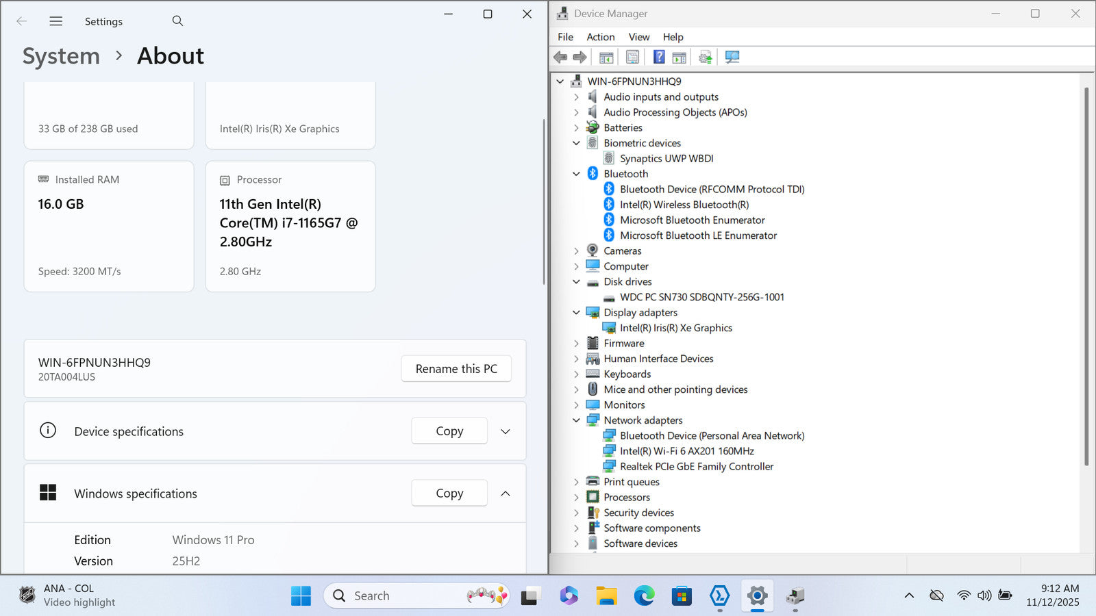The height and width of the screenshot is (616, 1096).
Task: Open the Action menu
Action: coord(600,37)
